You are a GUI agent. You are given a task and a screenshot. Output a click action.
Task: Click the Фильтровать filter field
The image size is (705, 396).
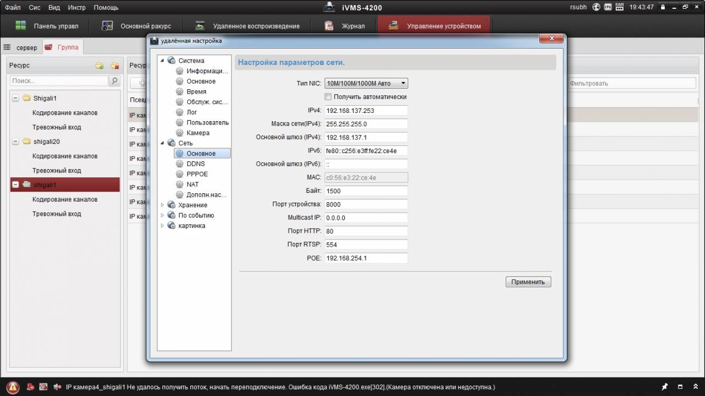point(632,84)
